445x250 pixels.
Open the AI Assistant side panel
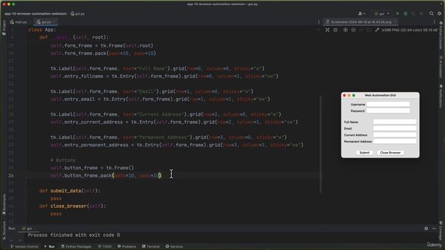pos(441,67)
